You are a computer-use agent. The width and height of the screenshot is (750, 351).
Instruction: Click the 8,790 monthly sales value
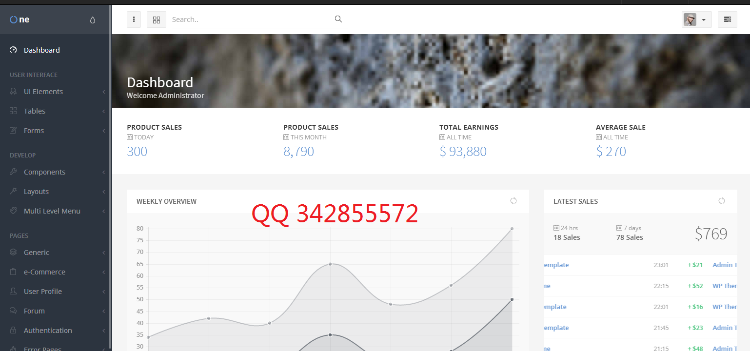pos(298,152)
